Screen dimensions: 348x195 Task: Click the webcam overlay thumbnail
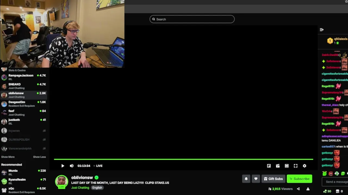(x=62, y=34)
